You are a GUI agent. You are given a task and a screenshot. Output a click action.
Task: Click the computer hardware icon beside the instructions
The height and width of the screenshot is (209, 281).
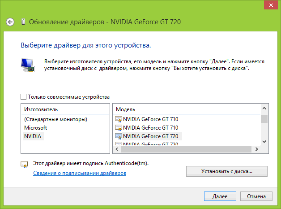pos(27,65)
